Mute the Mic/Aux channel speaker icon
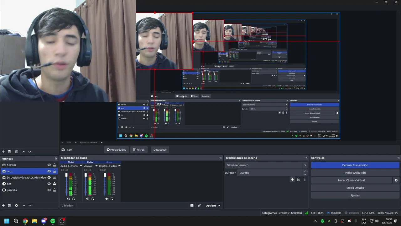 [88, 199]
